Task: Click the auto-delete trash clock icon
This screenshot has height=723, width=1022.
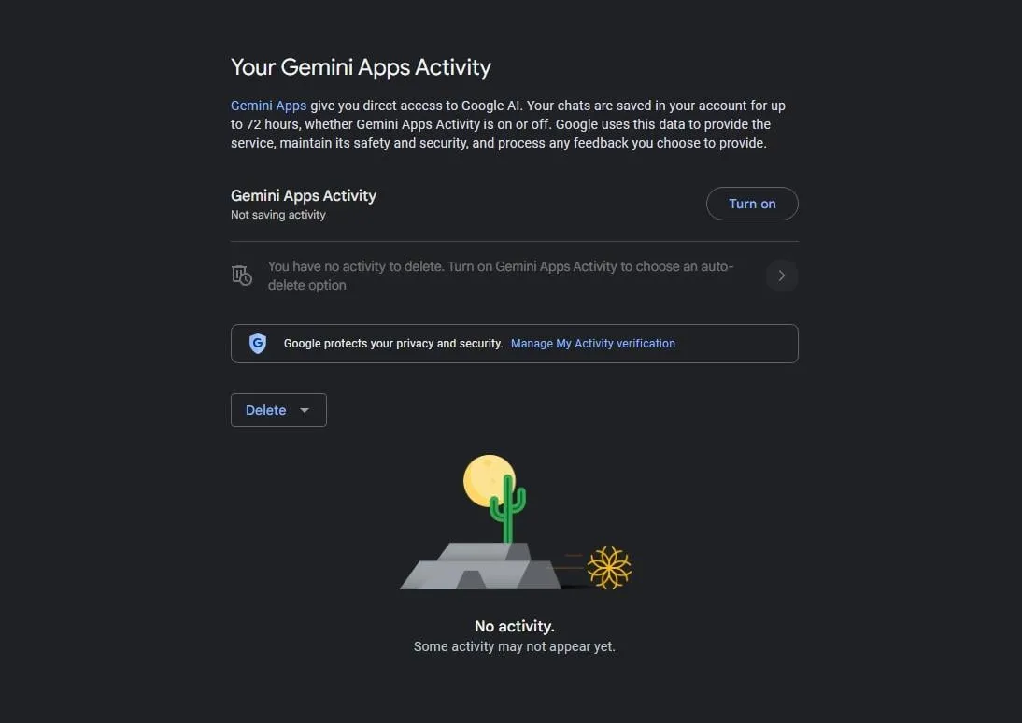Action: click(242, 276)
